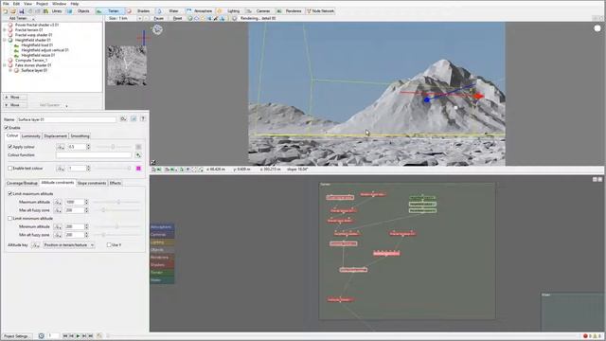This screenshot has width=606, height=341.
Task: Toggle the Enable checkbox
Action: point(7,128)
